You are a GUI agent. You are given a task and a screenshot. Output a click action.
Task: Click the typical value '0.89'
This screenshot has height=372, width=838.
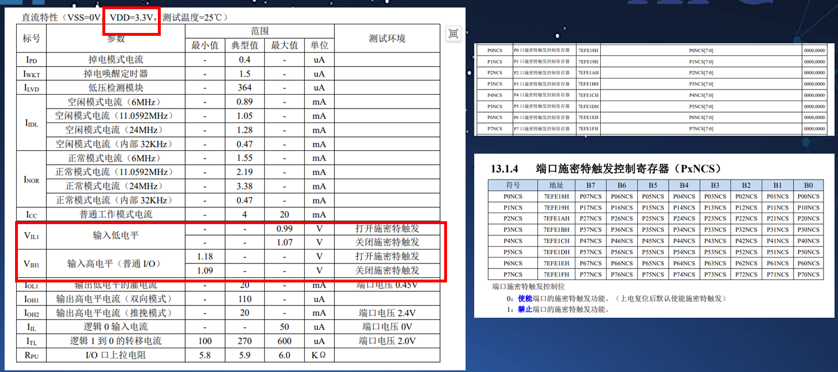pyautogui.click(x=245, y=102)
